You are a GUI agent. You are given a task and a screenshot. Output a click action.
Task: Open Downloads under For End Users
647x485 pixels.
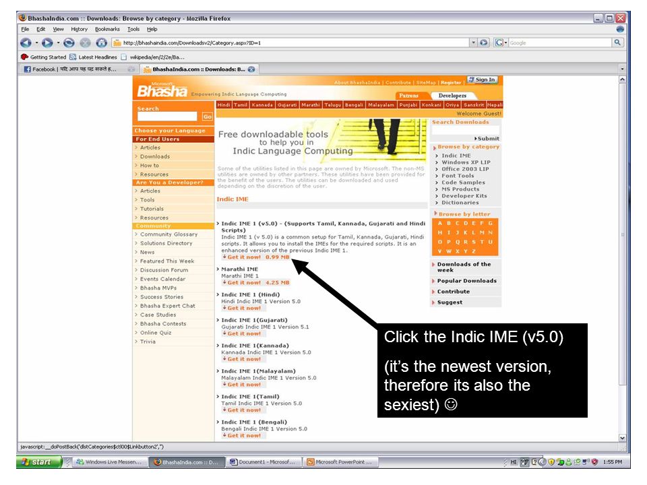tap(155, 156)
